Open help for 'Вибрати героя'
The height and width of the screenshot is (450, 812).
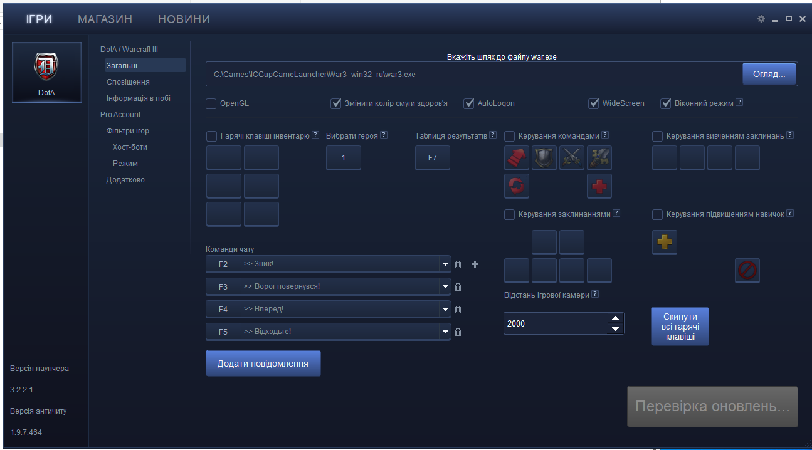click(384, 134)
